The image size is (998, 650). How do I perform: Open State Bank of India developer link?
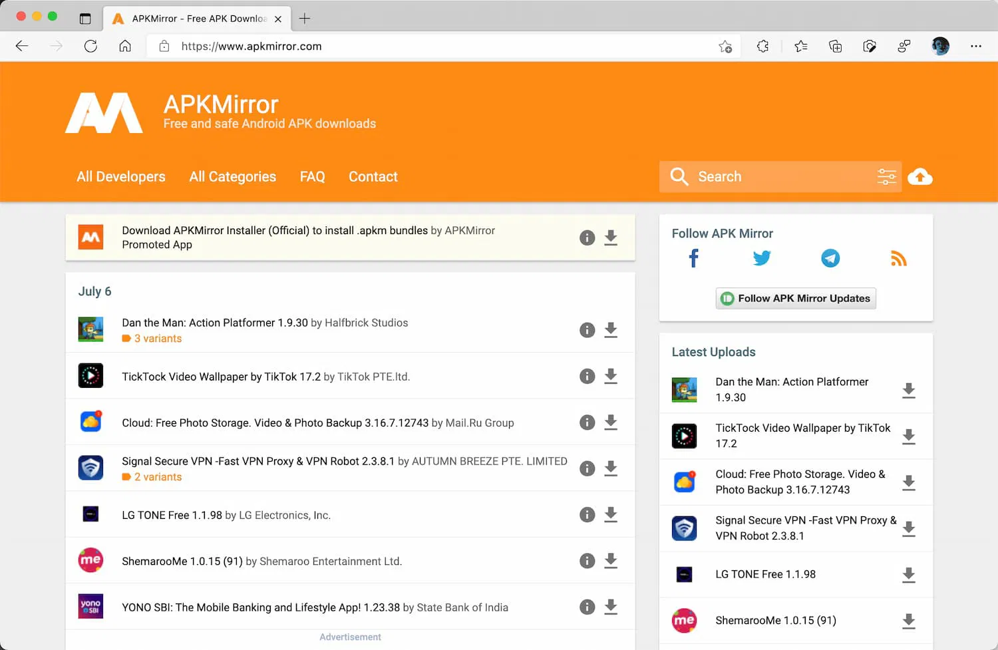462,607
